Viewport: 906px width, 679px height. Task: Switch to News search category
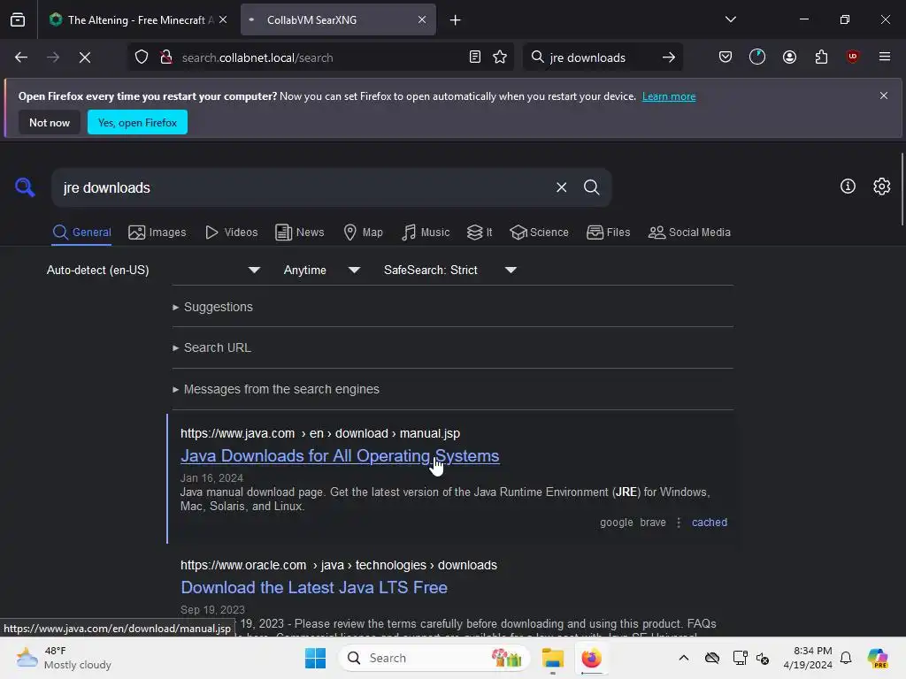[299, 233]
